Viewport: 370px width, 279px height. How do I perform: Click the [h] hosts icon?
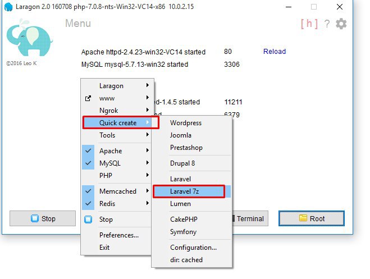(x=309, y=24)
